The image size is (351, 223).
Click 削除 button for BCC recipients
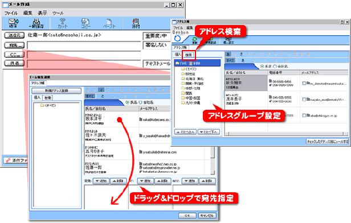207,181
